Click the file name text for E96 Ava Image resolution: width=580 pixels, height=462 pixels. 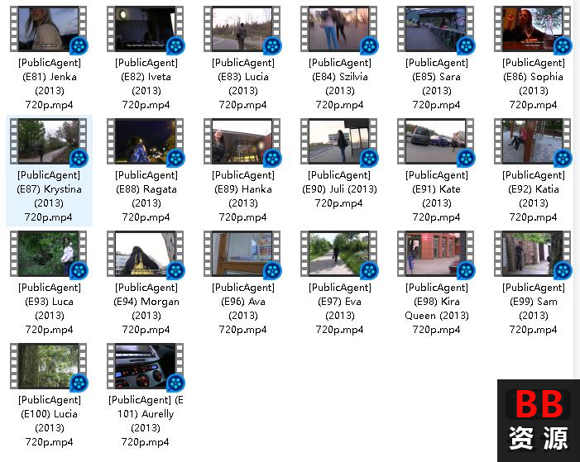tap(243, 308)
